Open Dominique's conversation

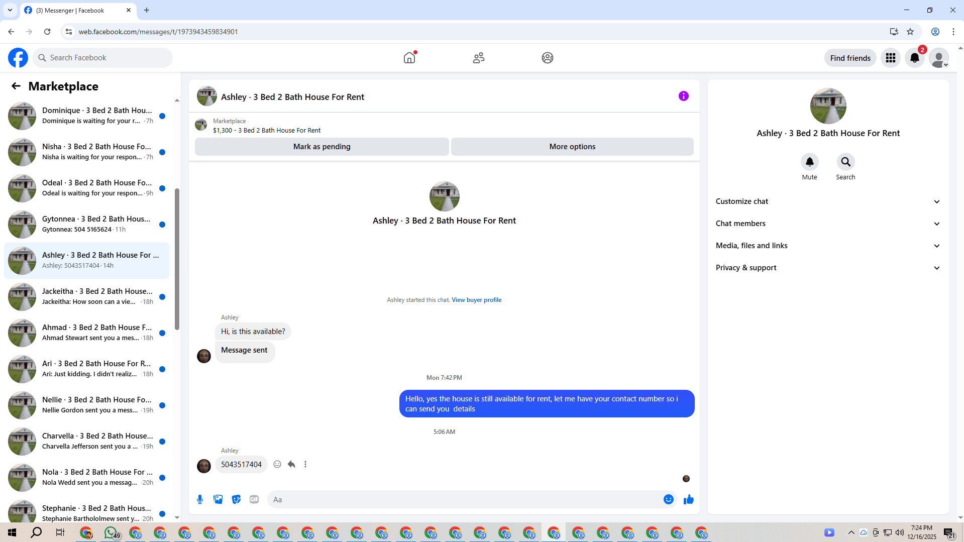tap(86, 116)
